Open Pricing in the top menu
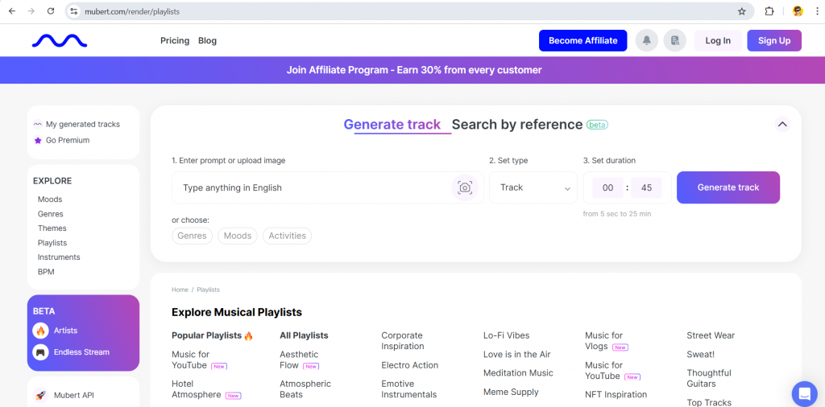Screen dimensions: 825x407 [175, 41]
